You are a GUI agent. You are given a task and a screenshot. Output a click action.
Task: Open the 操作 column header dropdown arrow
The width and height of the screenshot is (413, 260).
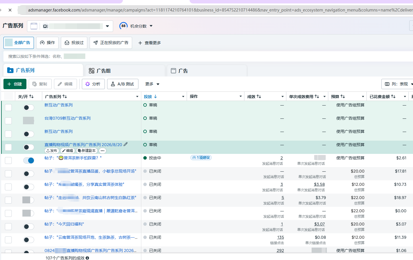tap(241, 96)
